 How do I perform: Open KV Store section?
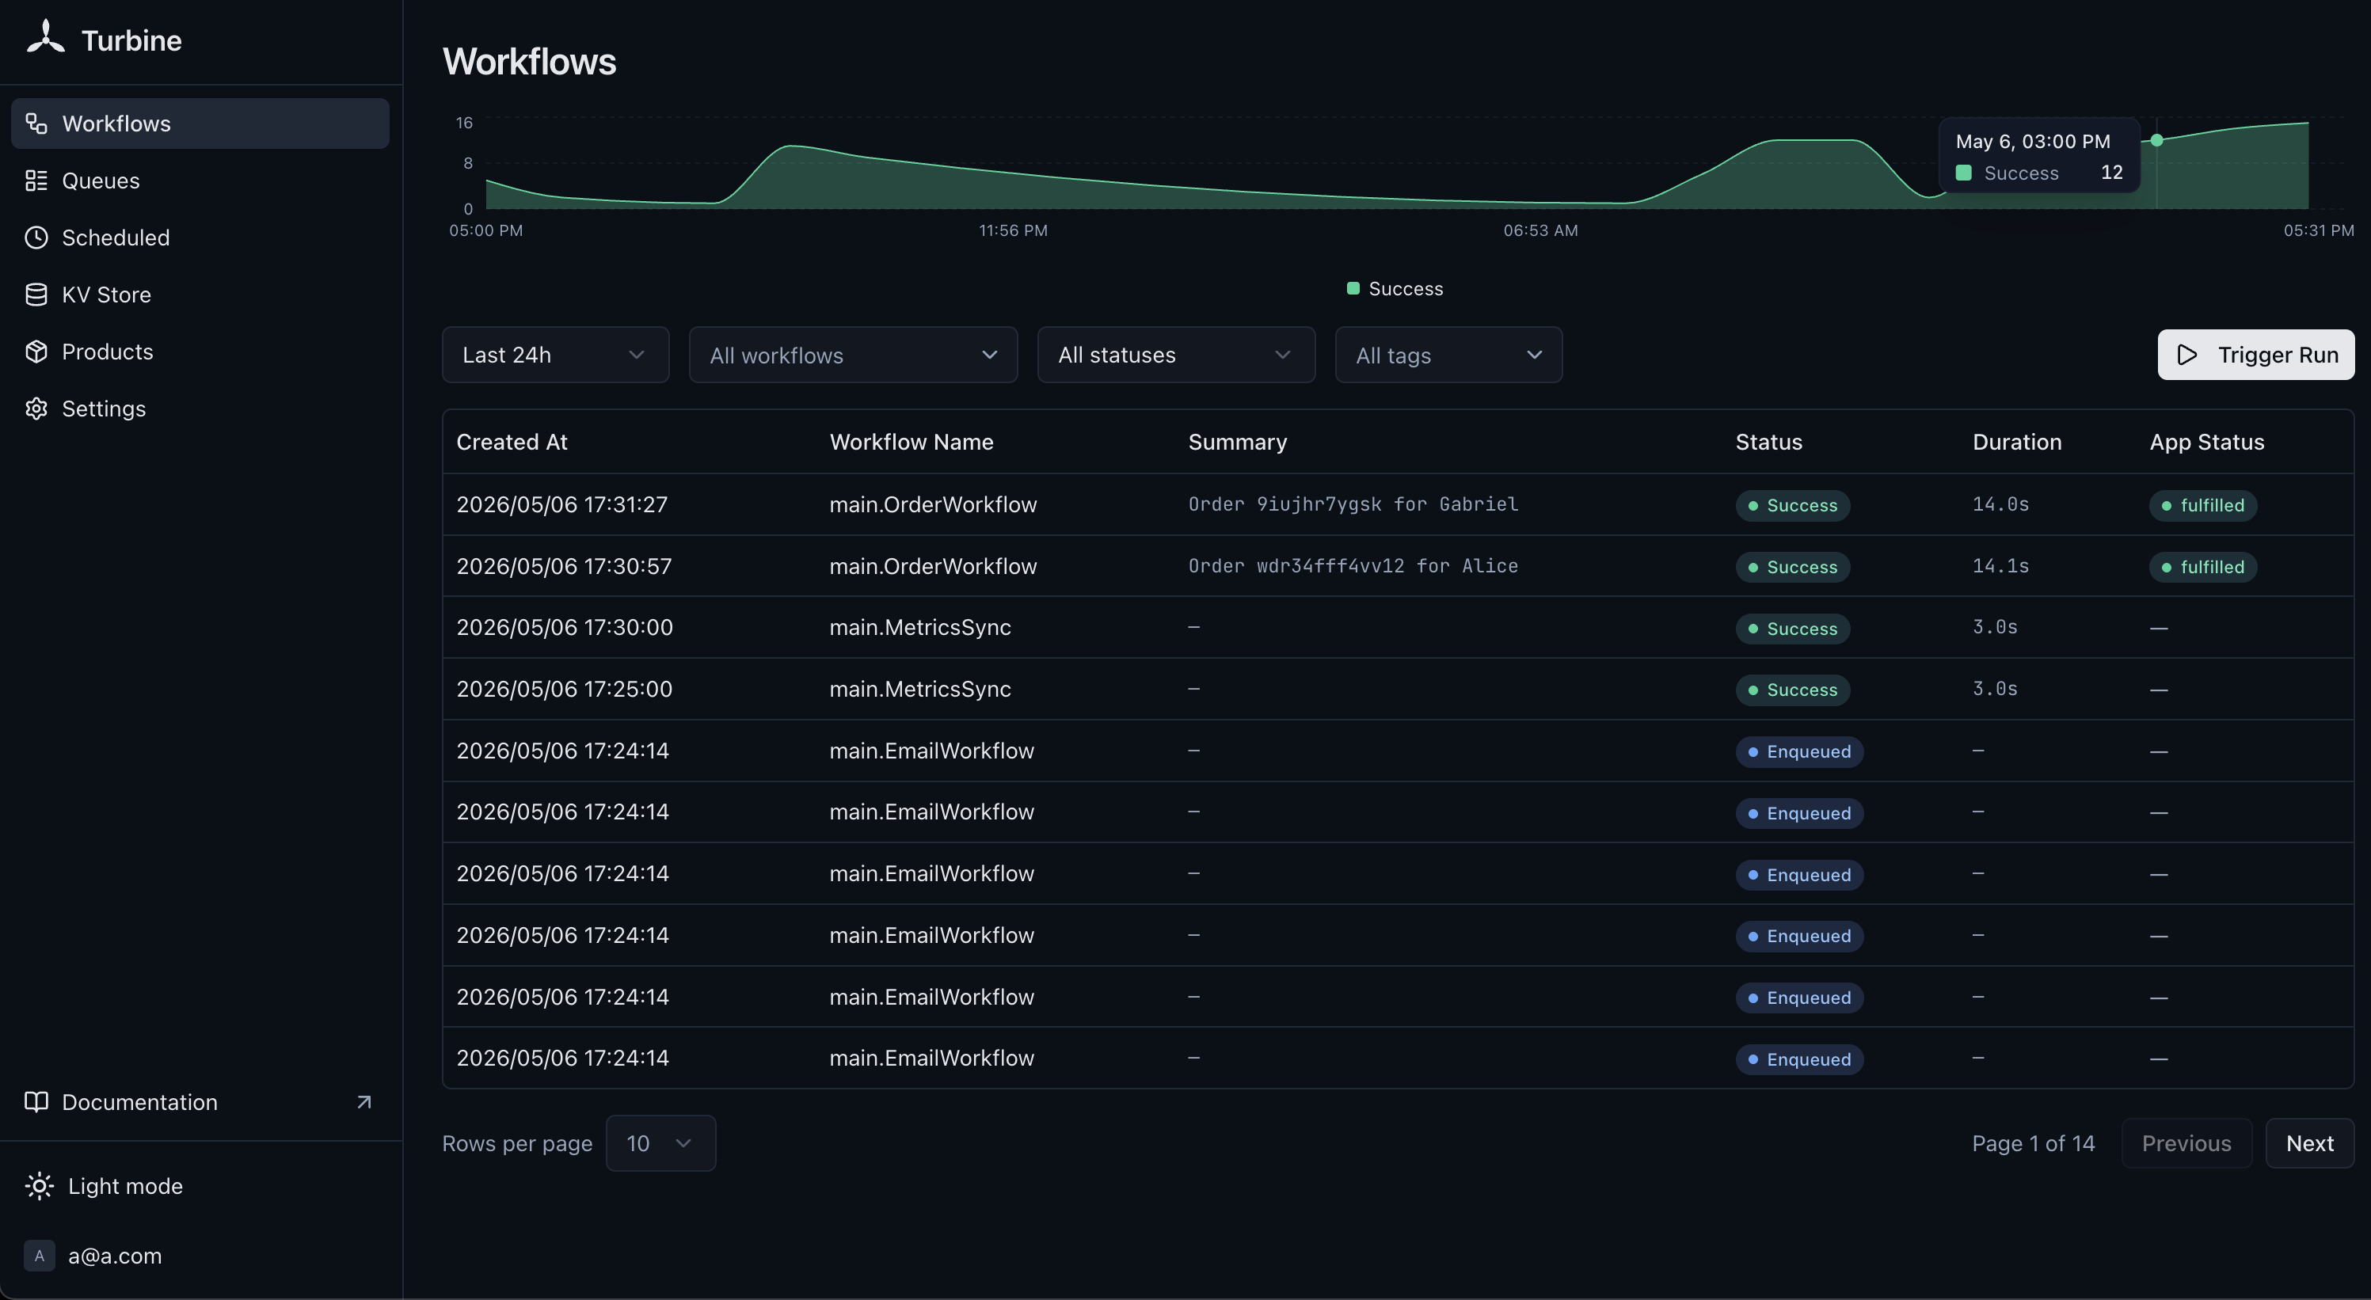click(200, 295)
